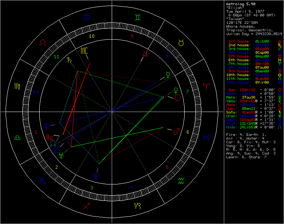Screen dimensions: 284x224
Task: Select the Venus symbol in the chart
Action: 176,90
